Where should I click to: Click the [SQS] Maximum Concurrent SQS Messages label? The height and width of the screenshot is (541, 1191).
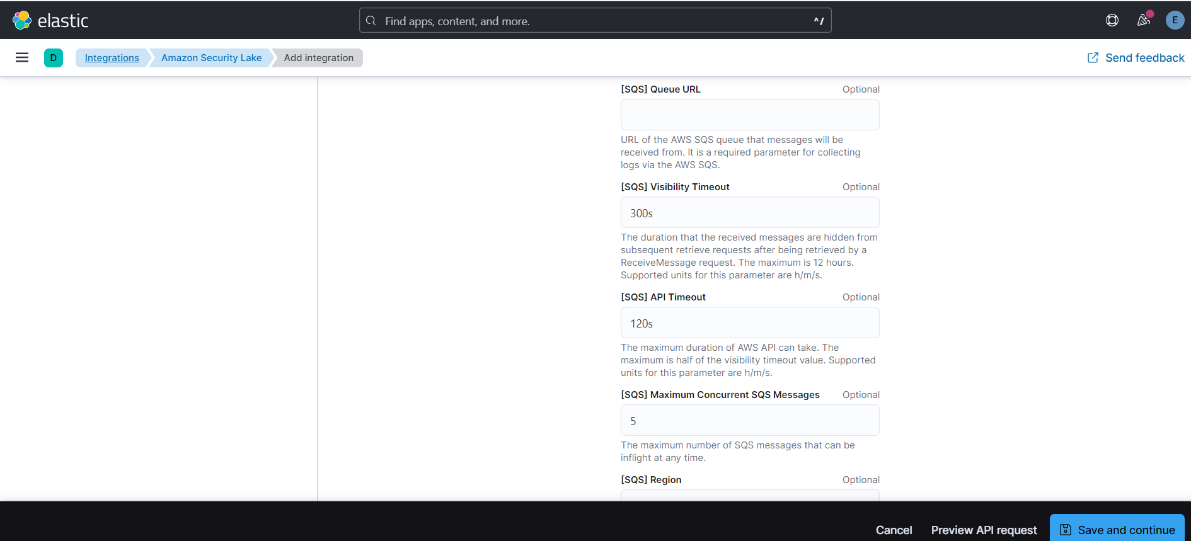click(720, 395)
